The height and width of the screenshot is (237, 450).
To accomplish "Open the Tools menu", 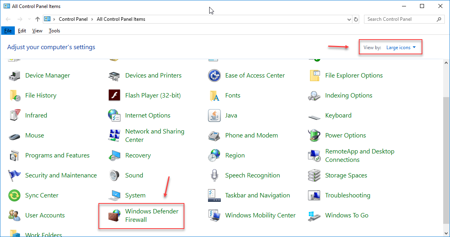I will pyautogui.click(x=54, y=31).
